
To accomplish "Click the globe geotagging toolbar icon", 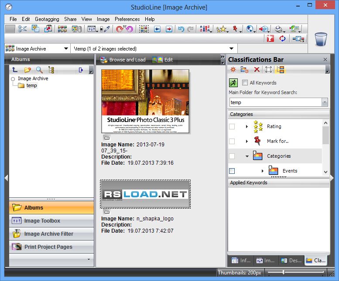I will [x=250, y=29].
